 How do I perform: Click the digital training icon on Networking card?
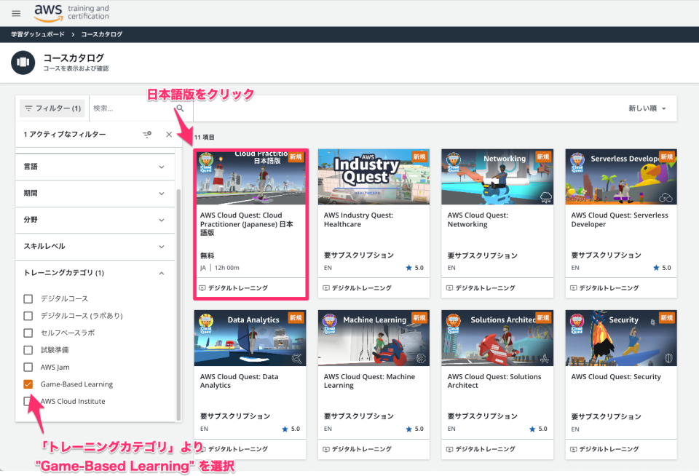pyautogui.click(x=449, y=288)
